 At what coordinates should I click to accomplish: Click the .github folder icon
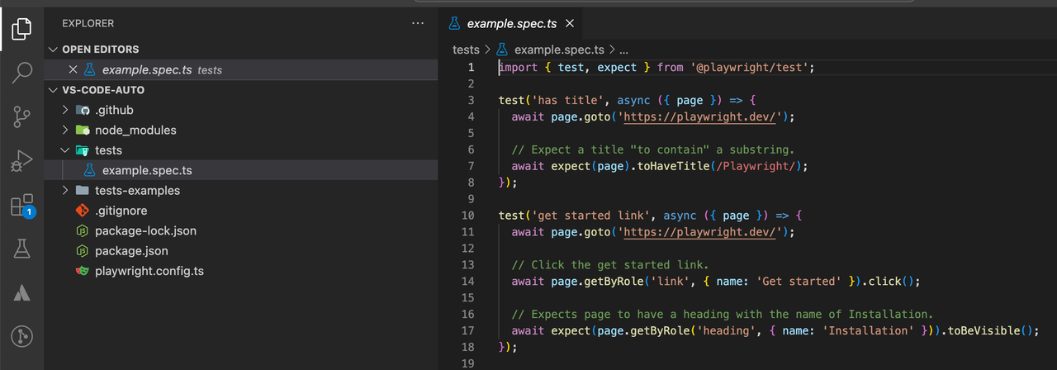(x=83, y=110)
